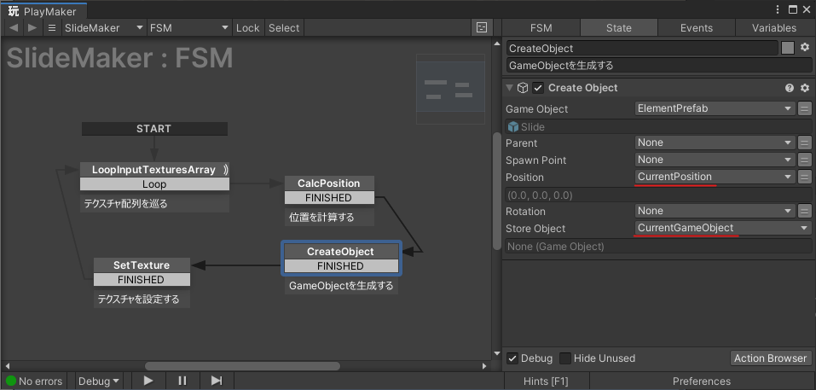Click the state color swatch beside the name
The height and width of the screenshot is (390, 816).
(x=788, y=48)
